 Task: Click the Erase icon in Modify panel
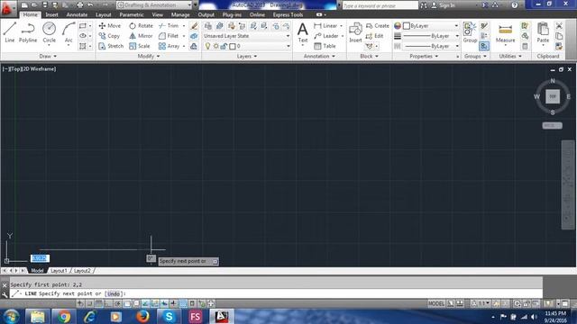(194, 26)
